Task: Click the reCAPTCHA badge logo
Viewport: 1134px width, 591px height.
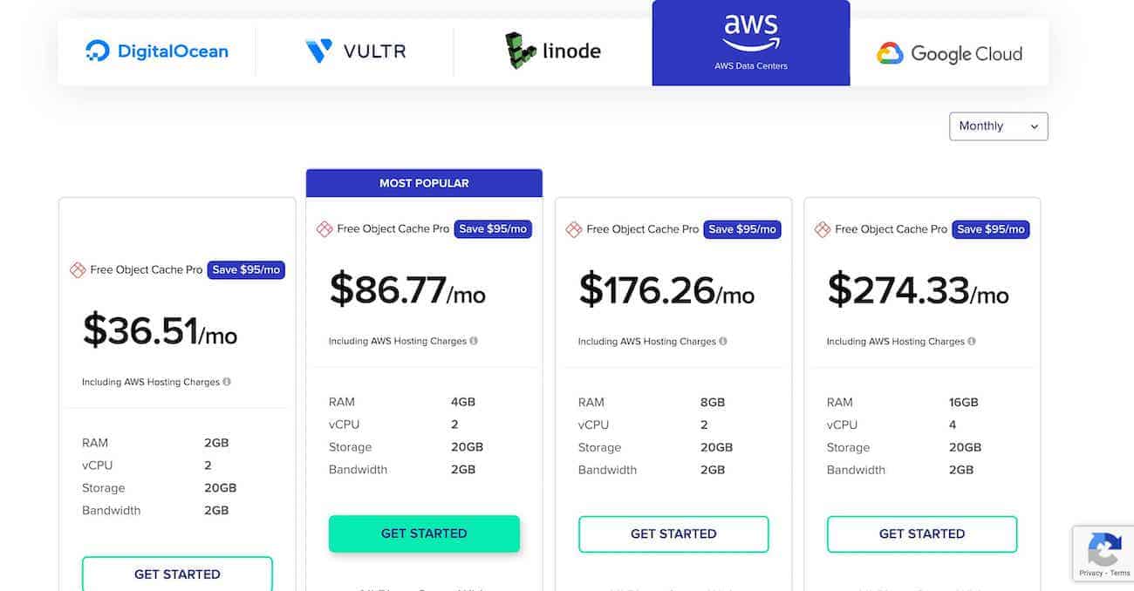Action: (x=1104, y=550)
